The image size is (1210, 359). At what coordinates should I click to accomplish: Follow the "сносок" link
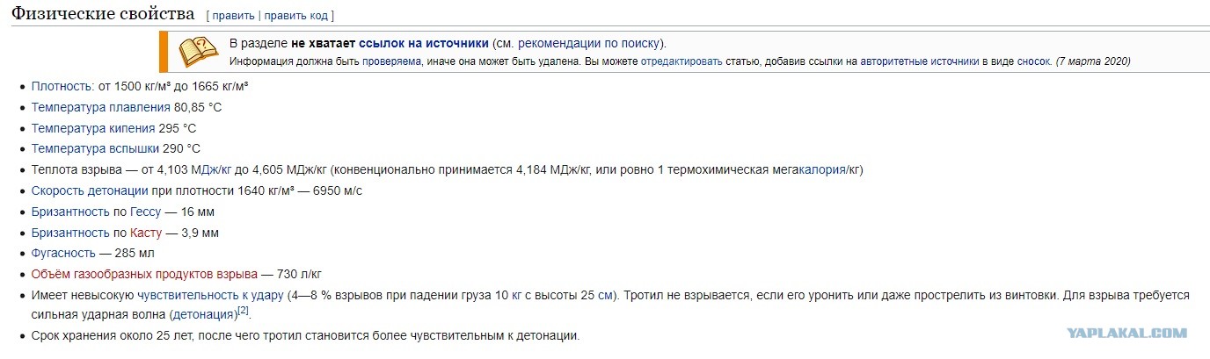tap(1033, 61)
